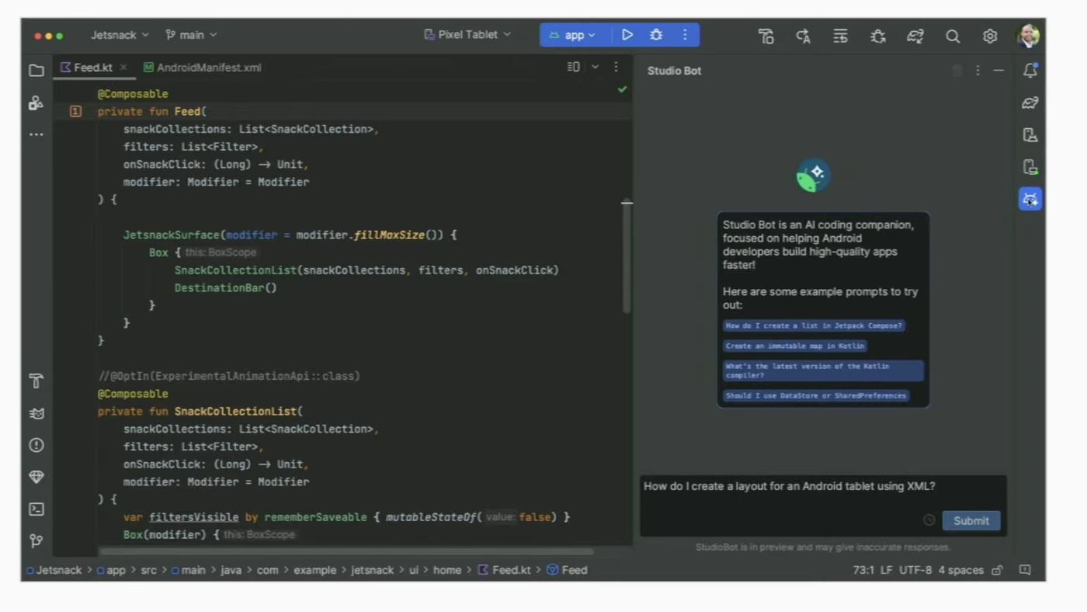1087x612 pixels.
Task: Open the Build hammer icon in left sidebar
Action: coord(36,381)
